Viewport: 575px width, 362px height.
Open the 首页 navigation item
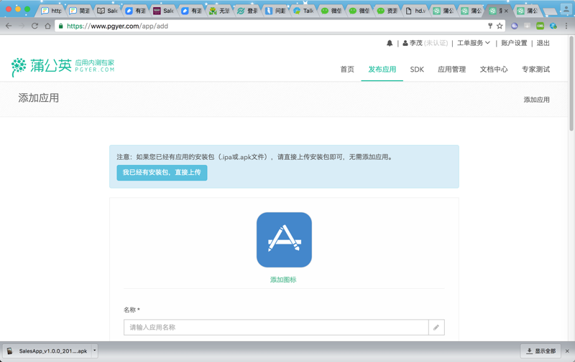(x=347, y=70)
